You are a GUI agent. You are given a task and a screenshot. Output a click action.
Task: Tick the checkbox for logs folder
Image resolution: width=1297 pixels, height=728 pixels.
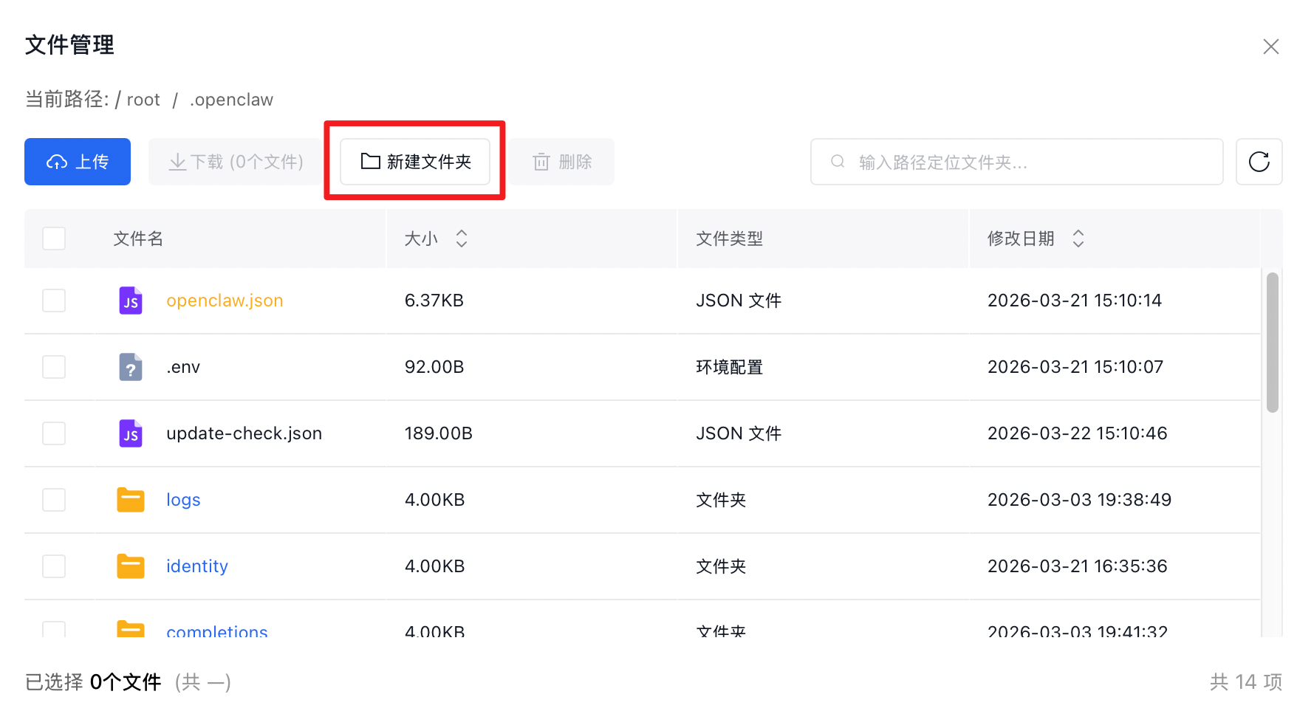[54, 500]
